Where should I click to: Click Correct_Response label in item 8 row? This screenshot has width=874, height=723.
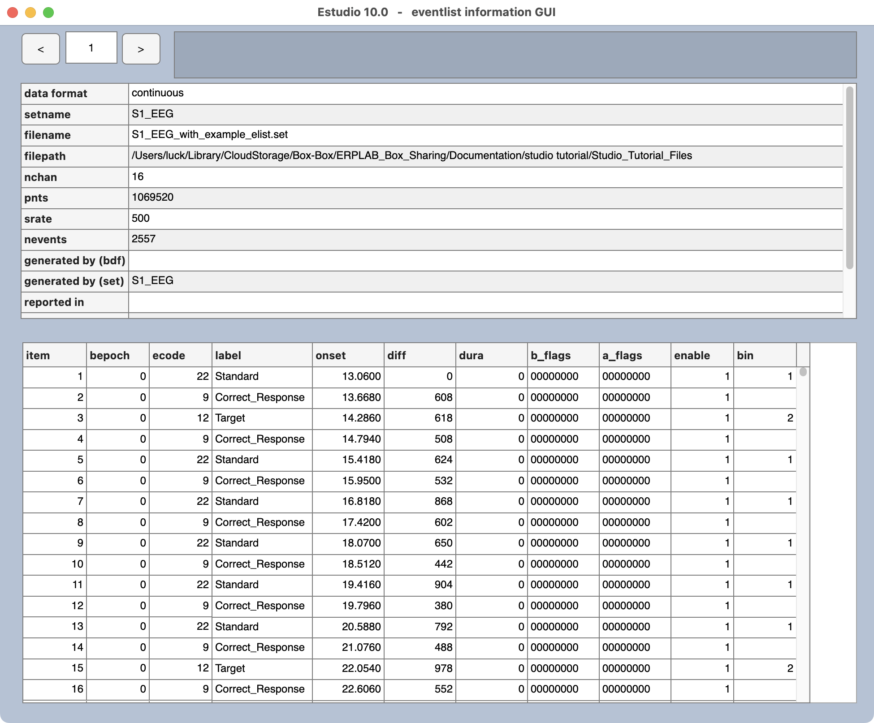[x=260, y=522]
